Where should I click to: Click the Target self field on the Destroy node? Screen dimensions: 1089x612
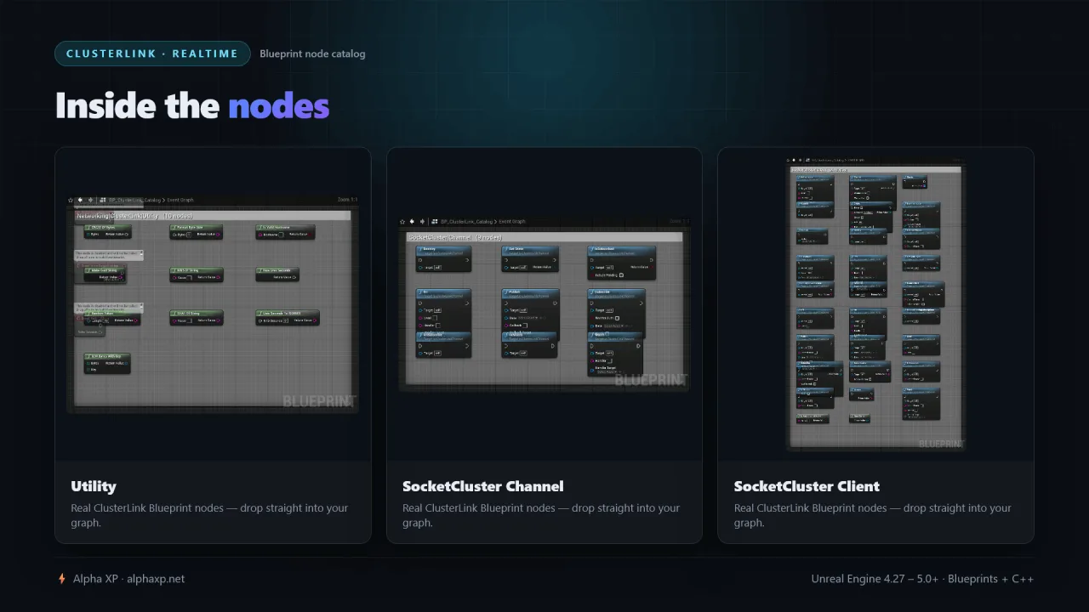[x=439, y=268]
